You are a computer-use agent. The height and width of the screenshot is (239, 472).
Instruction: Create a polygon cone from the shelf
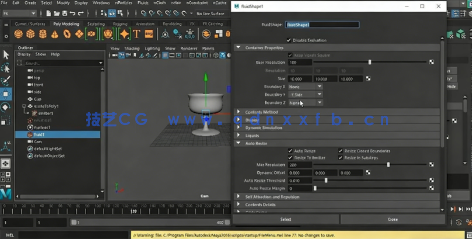[54, 34]
